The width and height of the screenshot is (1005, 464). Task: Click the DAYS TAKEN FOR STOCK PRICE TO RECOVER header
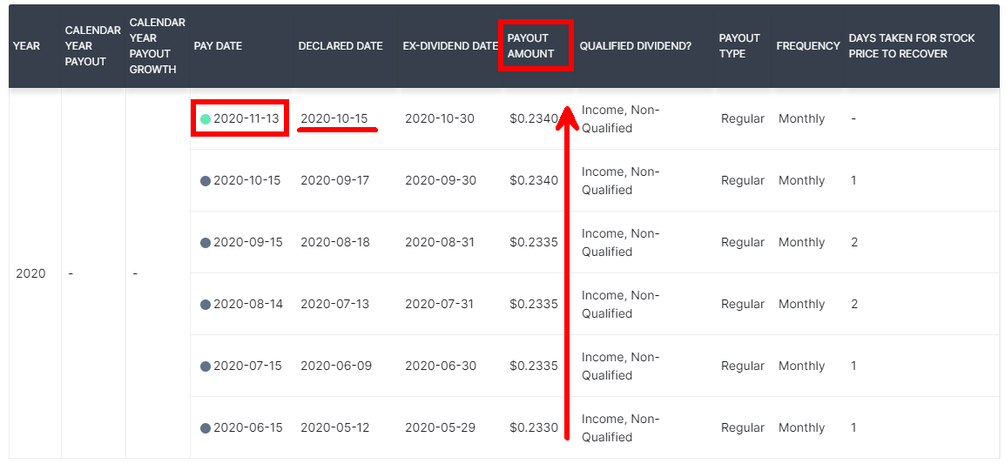(912, 46)
